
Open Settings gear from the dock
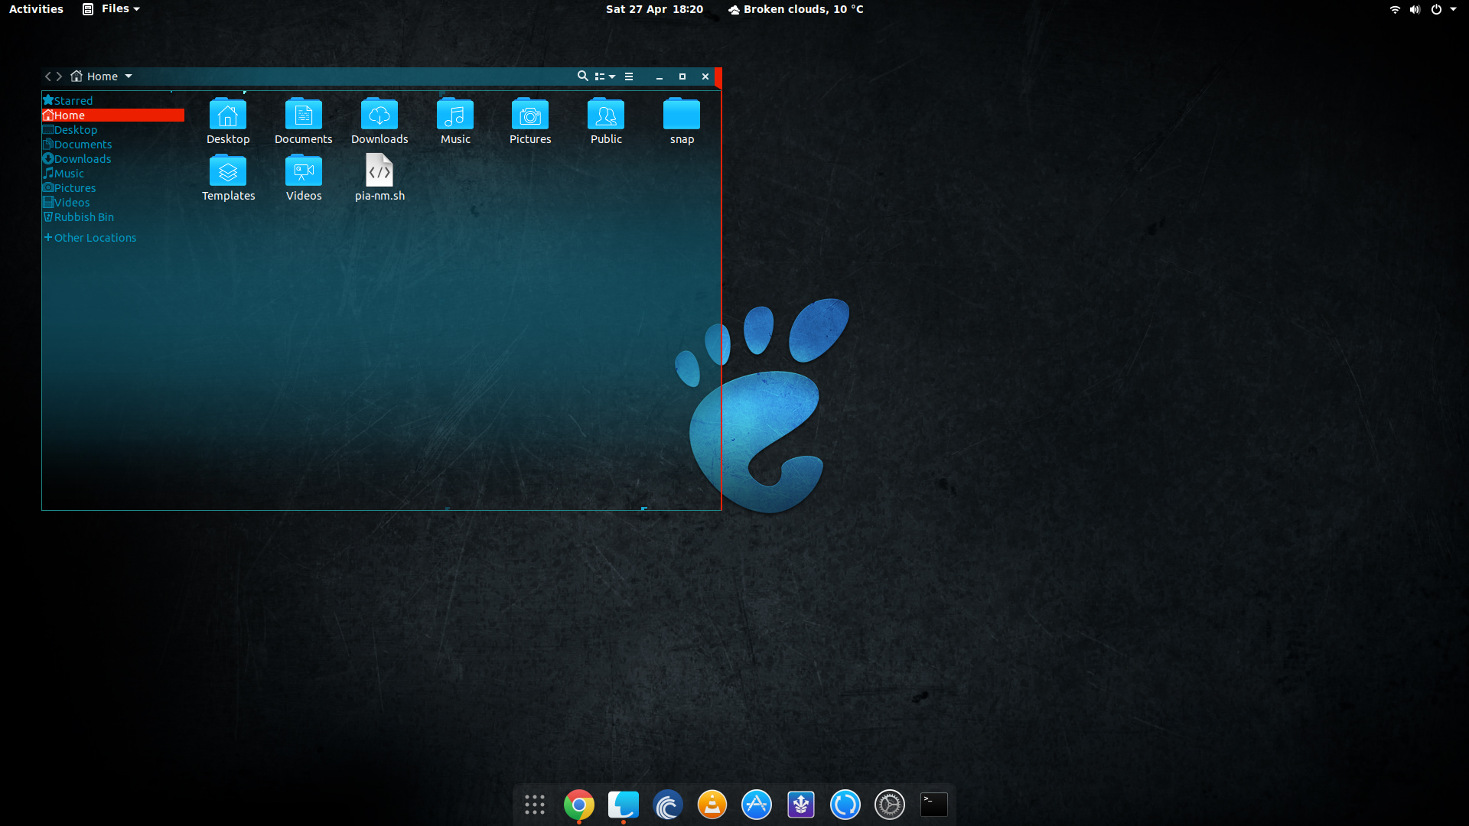coord(890,805)
